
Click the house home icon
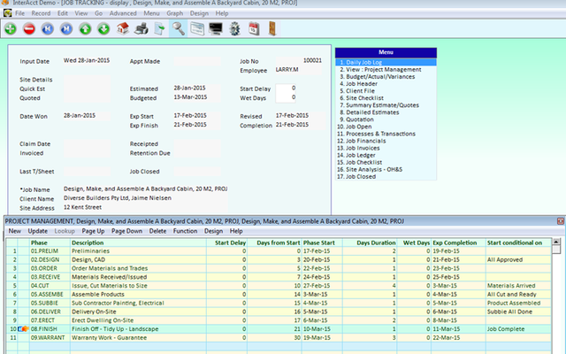123,28
